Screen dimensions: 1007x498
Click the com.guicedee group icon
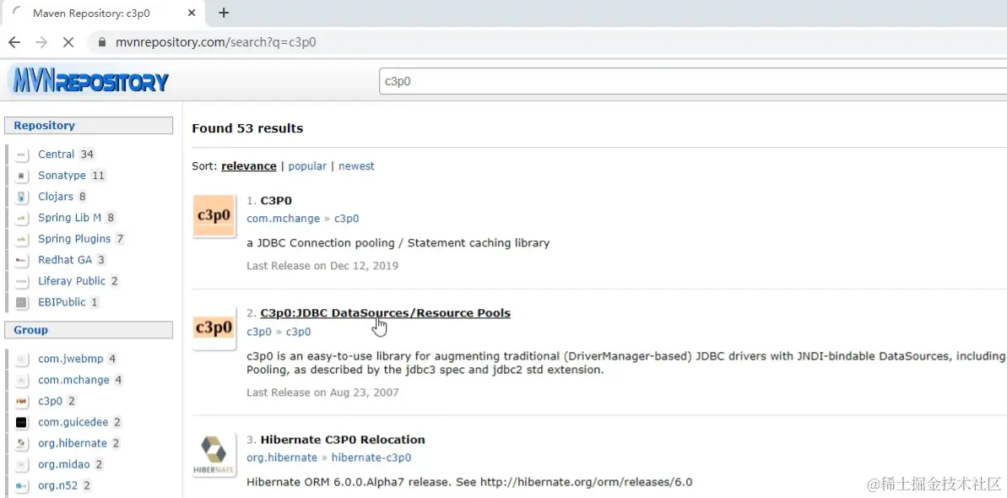[x=21, y=423]
